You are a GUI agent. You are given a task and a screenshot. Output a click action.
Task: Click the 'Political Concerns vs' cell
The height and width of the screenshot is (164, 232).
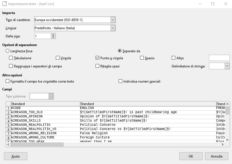click(x=148, y=129)
